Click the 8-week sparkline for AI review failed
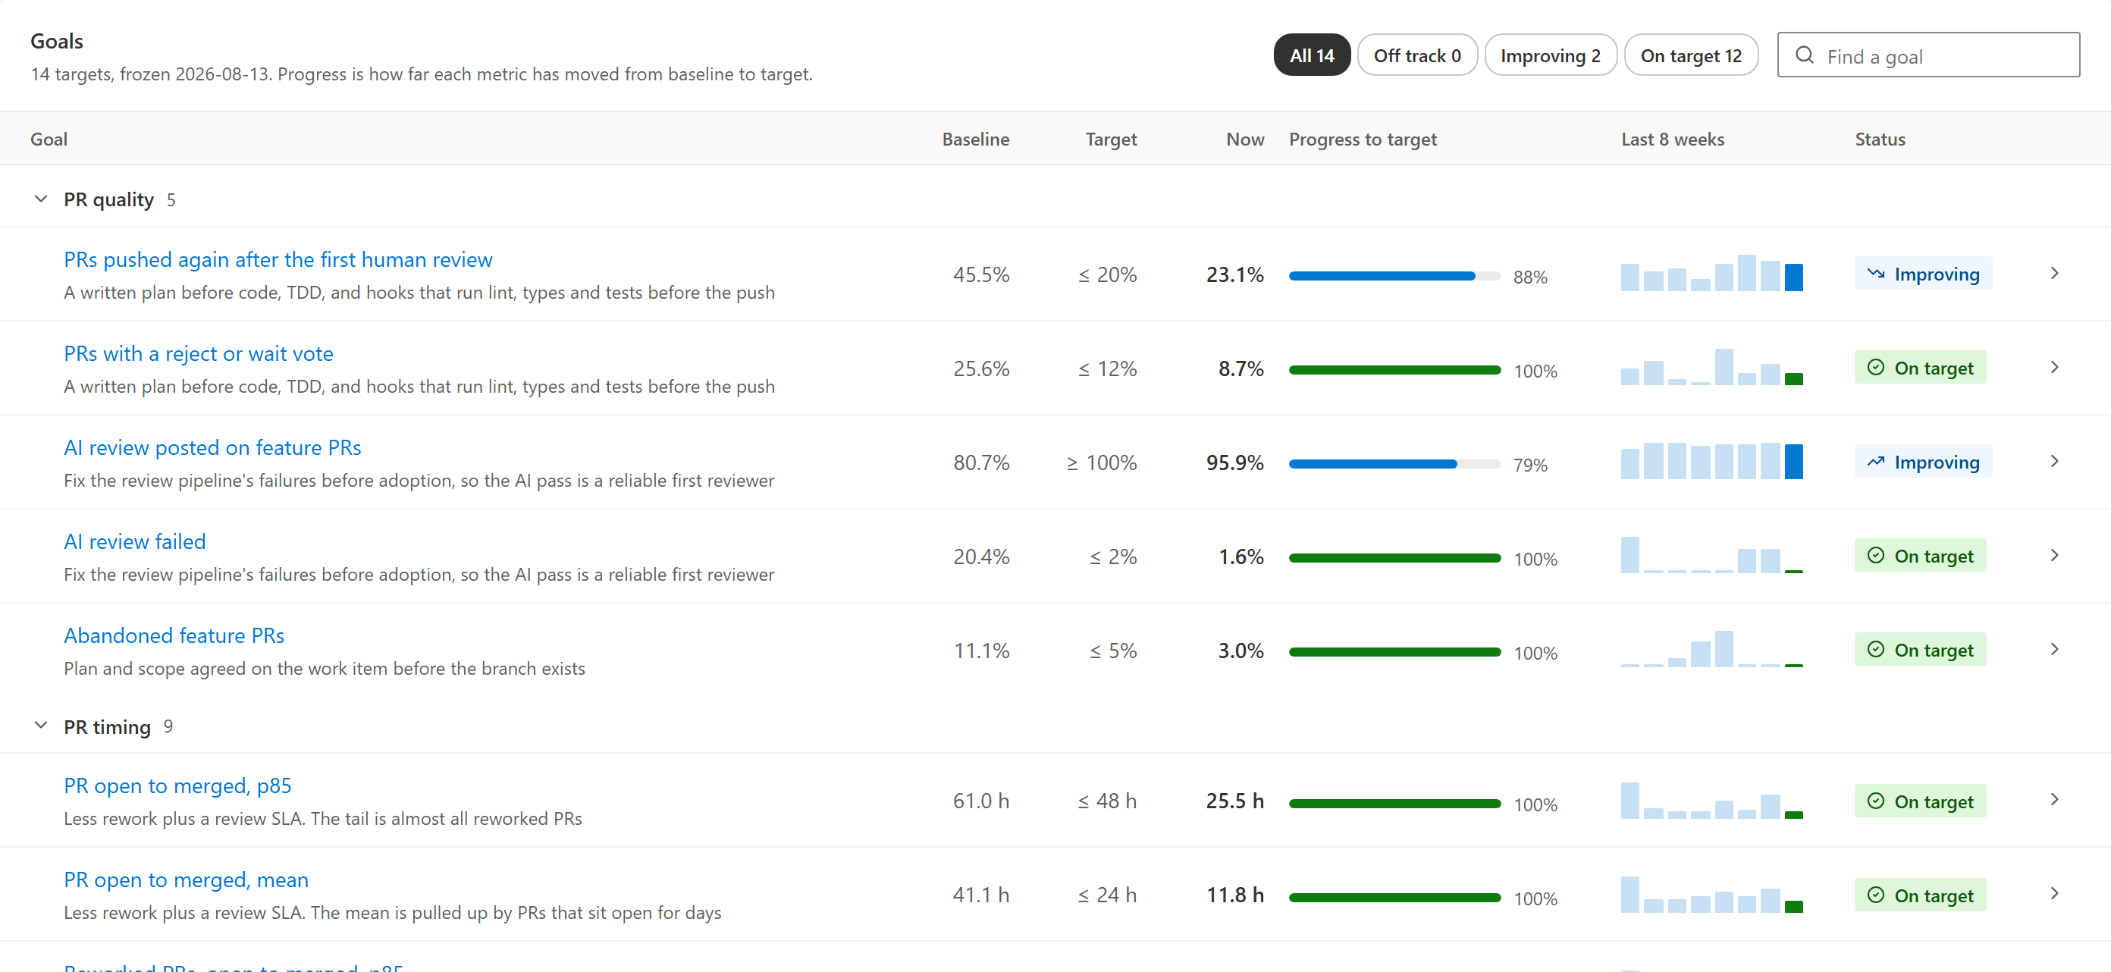The height and width of the screenshot is (972, 2111). point(1711,555)
